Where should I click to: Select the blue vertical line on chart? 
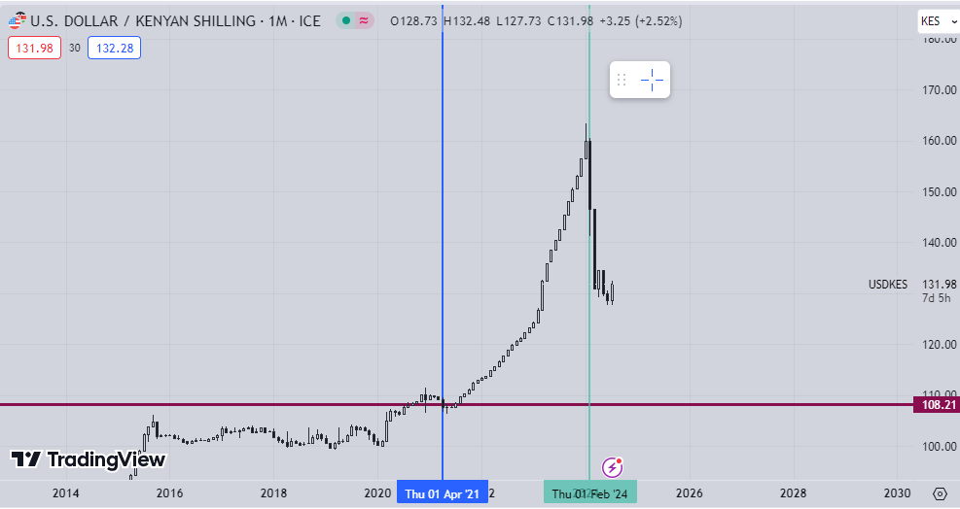[x=443, y=243]
